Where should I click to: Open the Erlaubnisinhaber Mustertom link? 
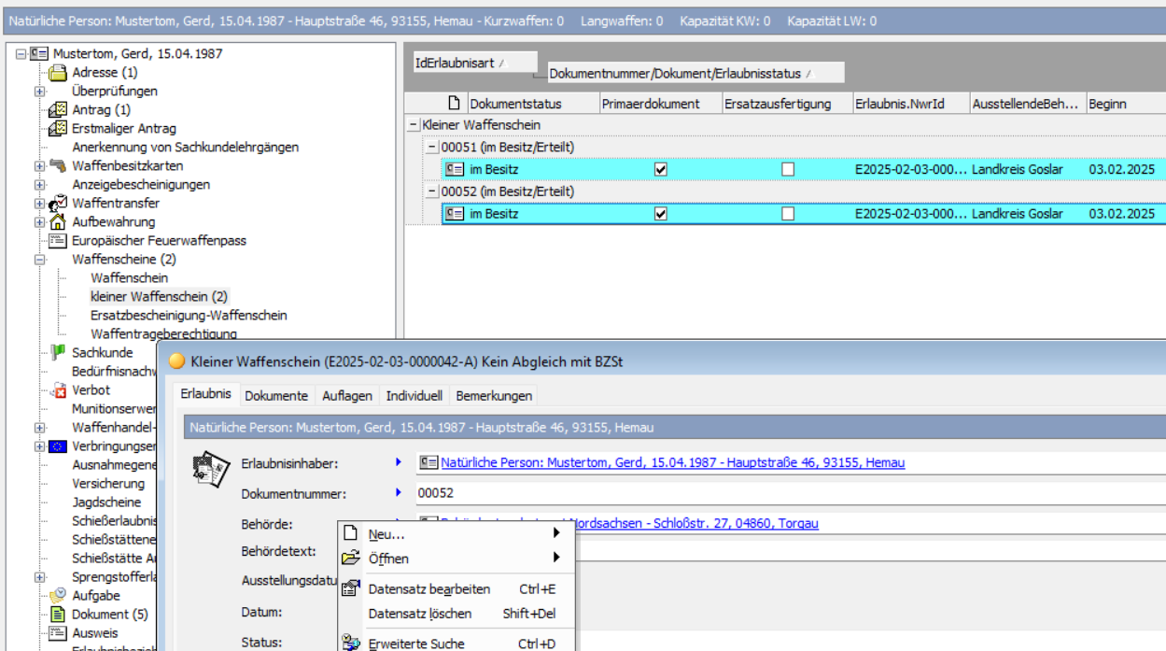pos(672,462)
